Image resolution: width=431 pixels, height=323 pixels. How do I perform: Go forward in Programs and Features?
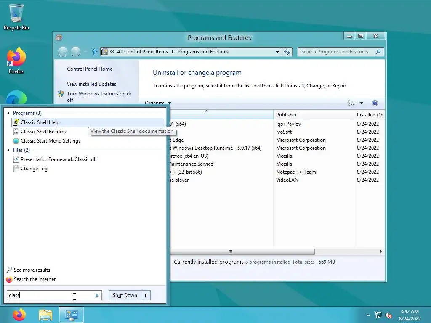(x=76, y=52)
